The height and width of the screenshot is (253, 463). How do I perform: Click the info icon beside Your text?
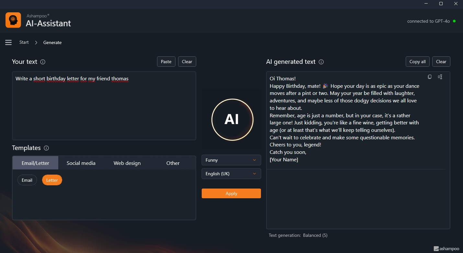(x=43, y=62)
